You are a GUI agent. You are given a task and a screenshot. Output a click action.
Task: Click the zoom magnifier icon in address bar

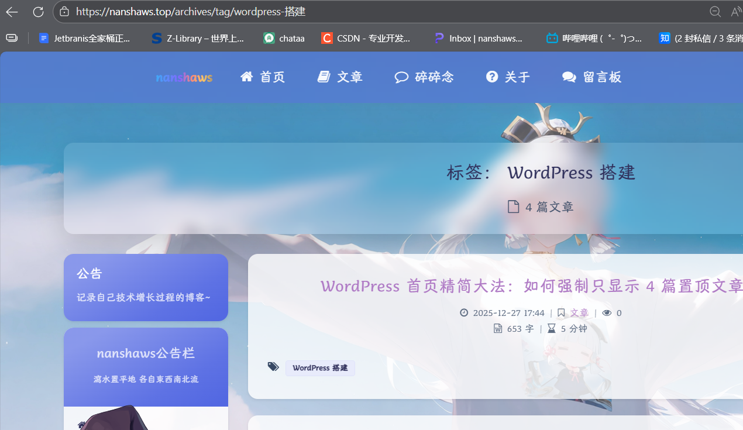(715, 12)
